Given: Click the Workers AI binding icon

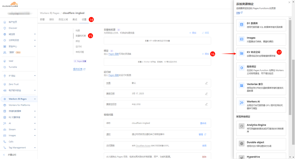Looking at the screenshot, I should [242, 103].
